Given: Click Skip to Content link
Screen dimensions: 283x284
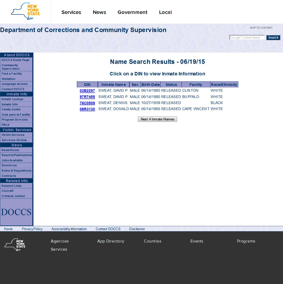Looking at the screenshot, I should (x=261, y=28).
